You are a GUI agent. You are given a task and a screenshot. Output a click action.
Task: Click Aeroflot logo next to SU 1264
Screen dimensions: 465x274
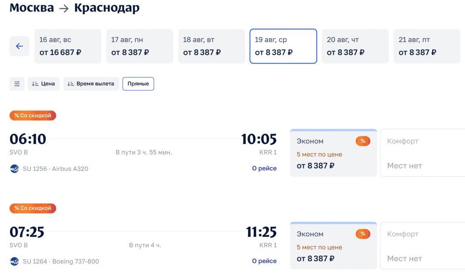coord(15,261)
